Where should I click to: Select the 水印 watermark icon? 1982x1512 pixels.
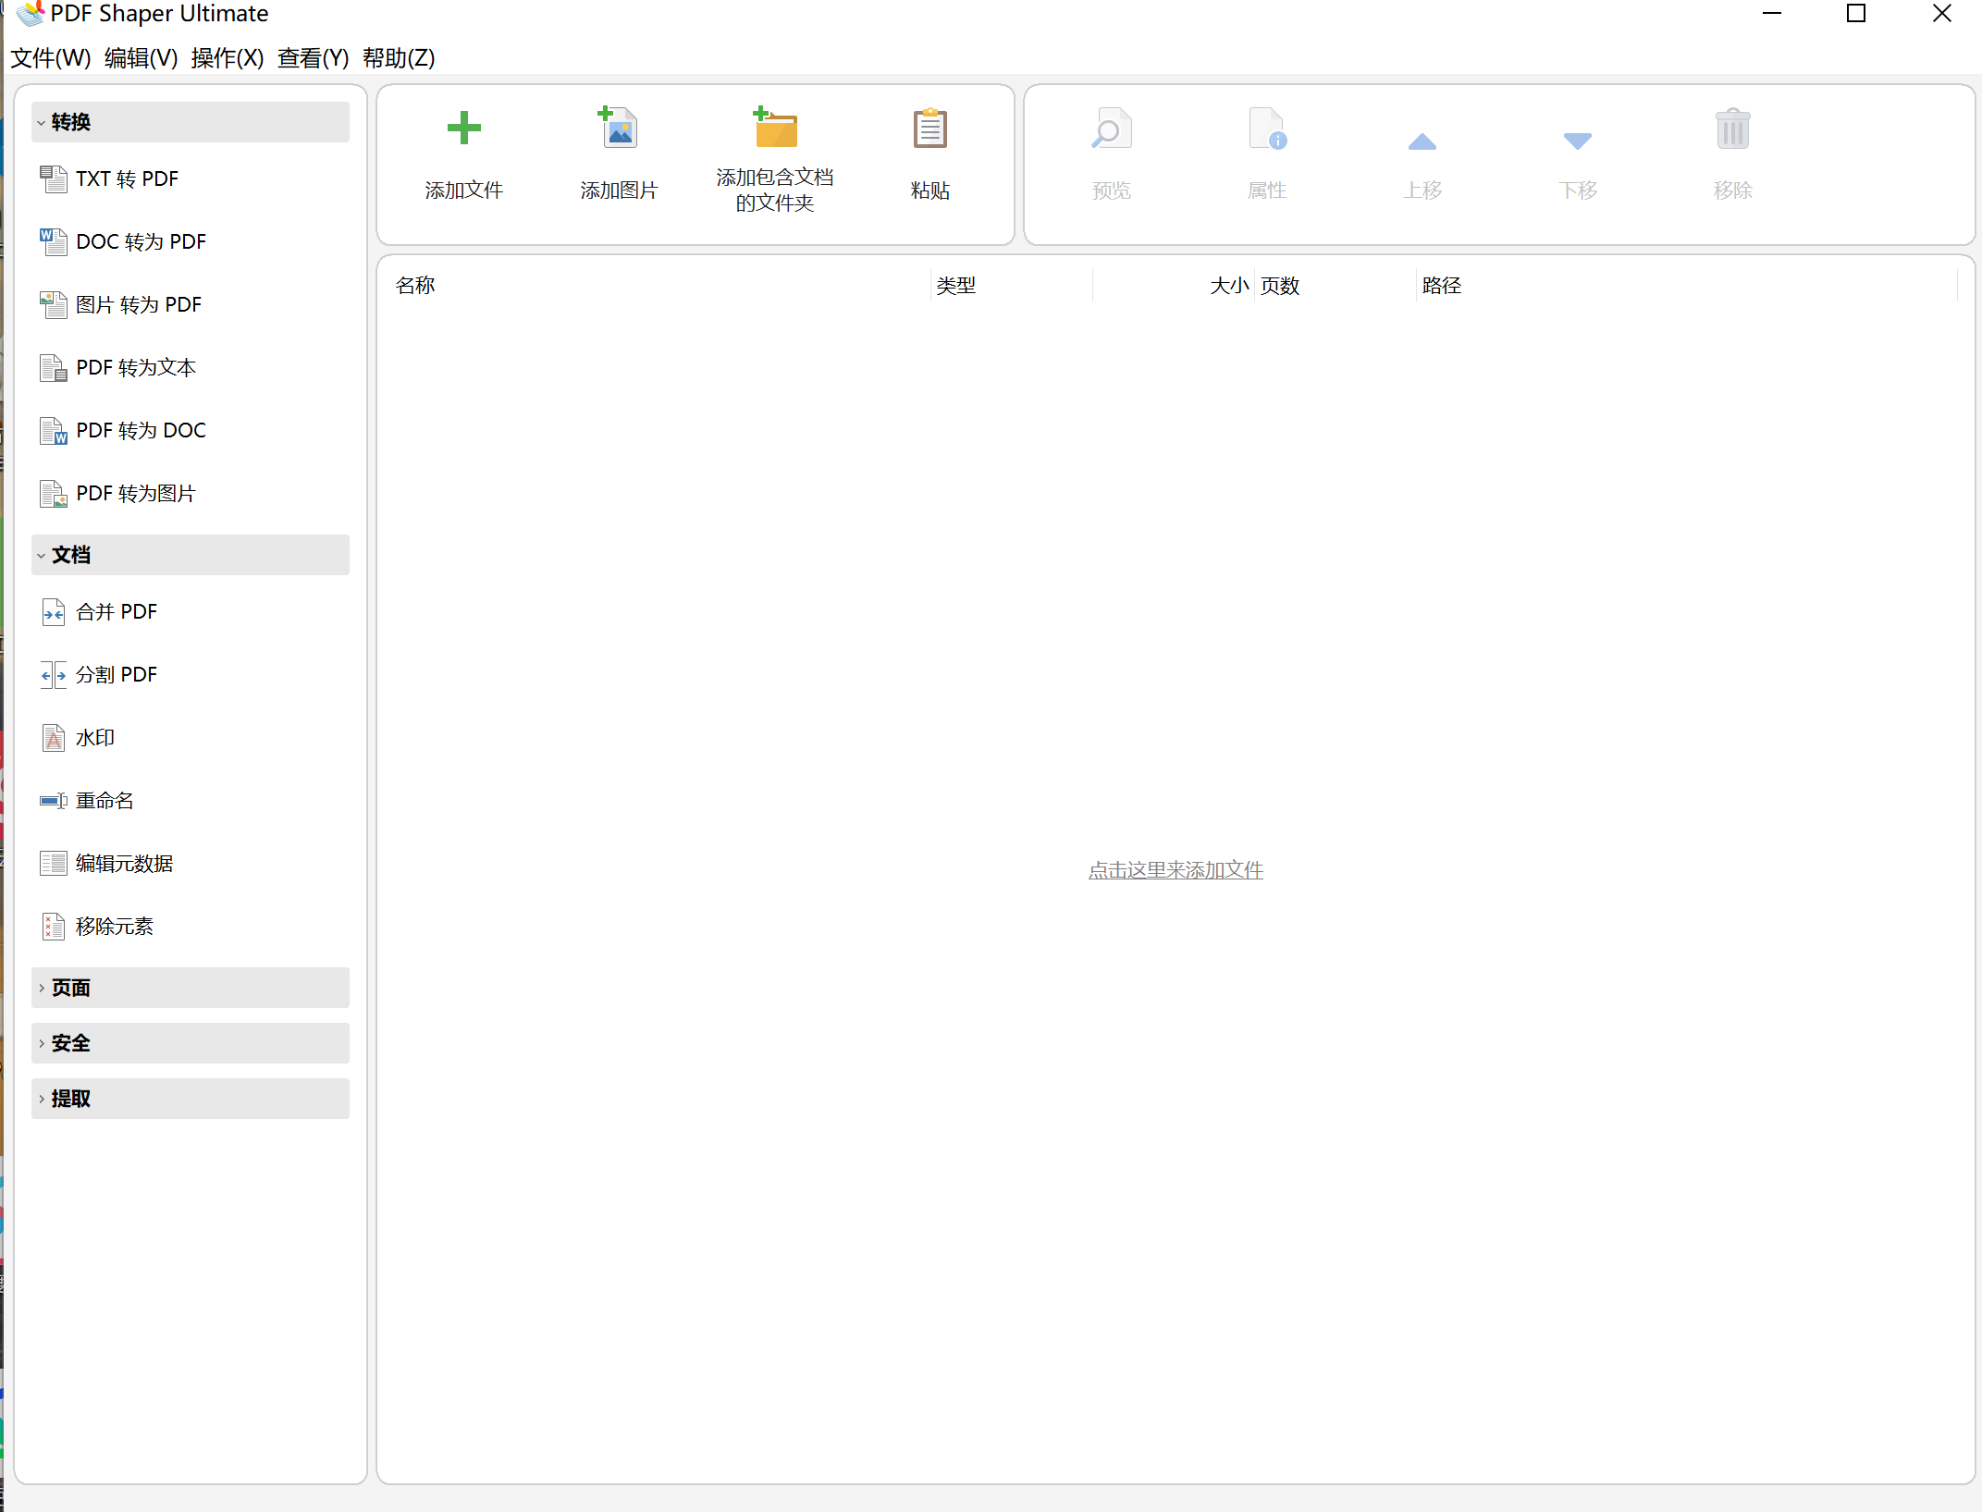click(54, 737)
